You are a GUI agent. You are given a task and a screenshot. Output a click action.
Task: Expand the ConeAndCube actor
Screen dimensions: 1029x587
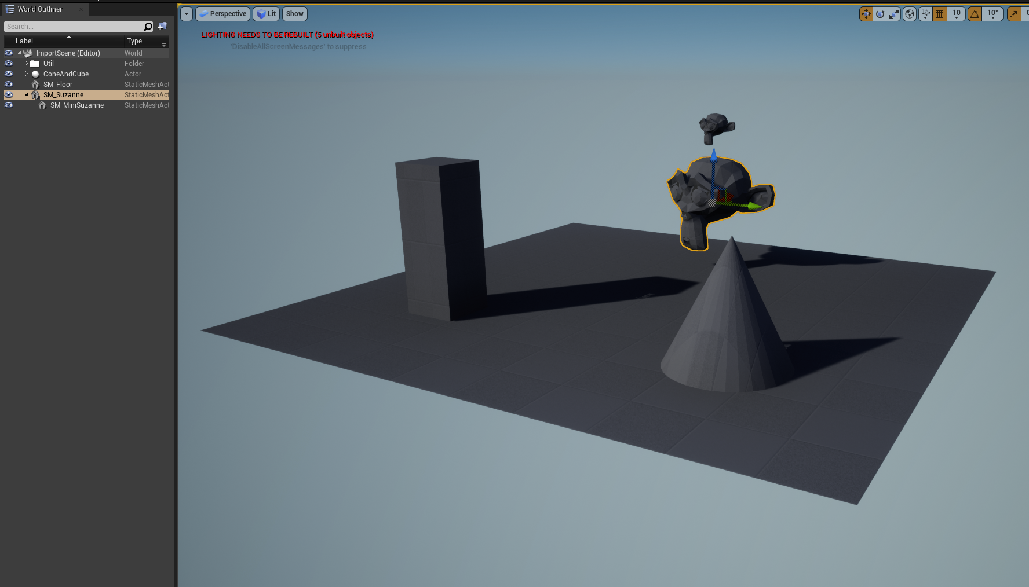pos(26,74)
